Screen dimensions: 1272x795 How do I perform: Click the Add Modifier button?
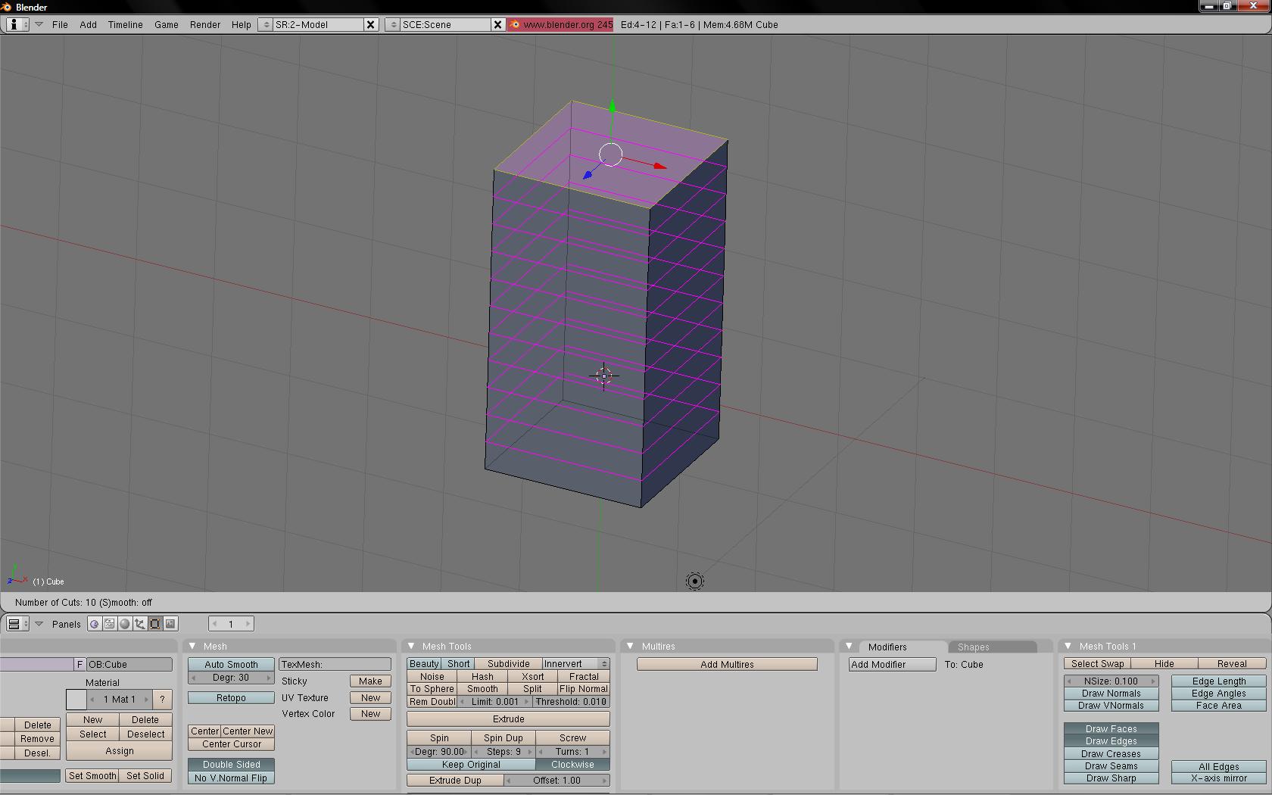click(892, 664)
